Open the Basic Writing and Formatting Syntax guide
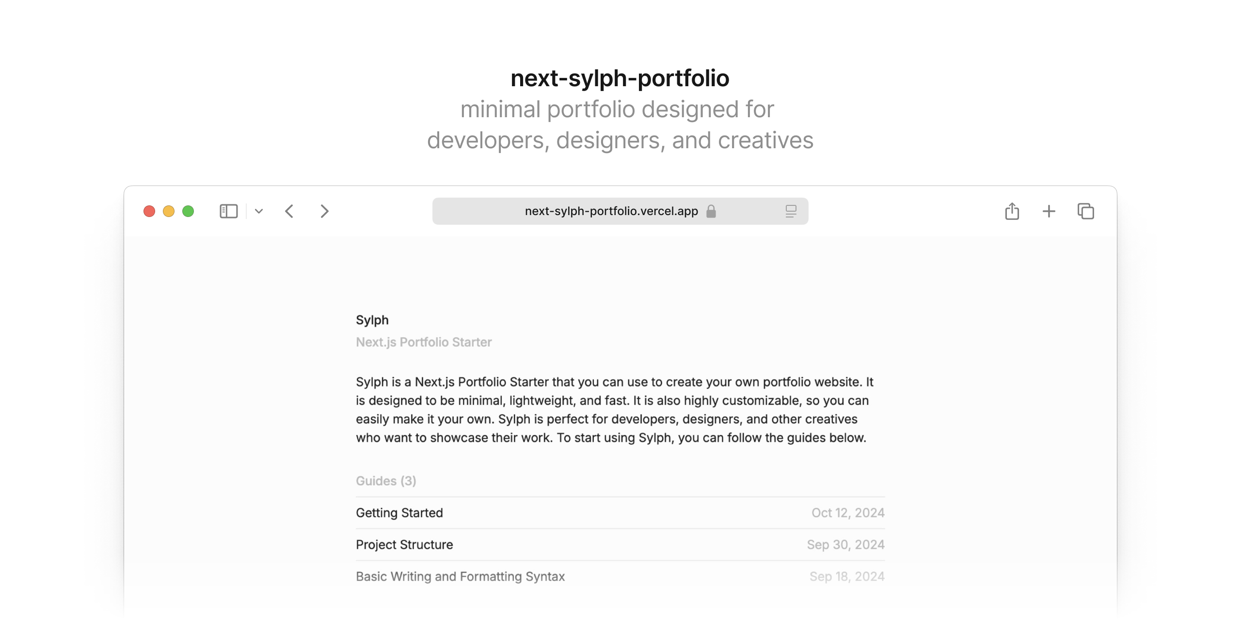This screenshot has height=620, width=1241. tap(460, 576)
